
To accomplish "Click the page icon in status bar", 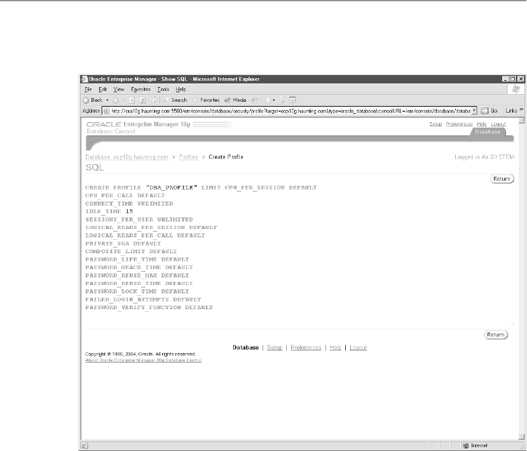I will pos(85,446).
